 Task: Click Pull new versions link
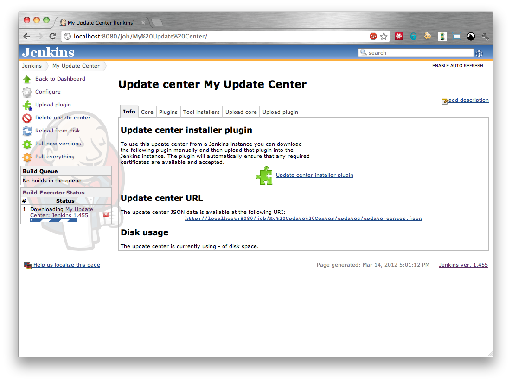(58, 144)
